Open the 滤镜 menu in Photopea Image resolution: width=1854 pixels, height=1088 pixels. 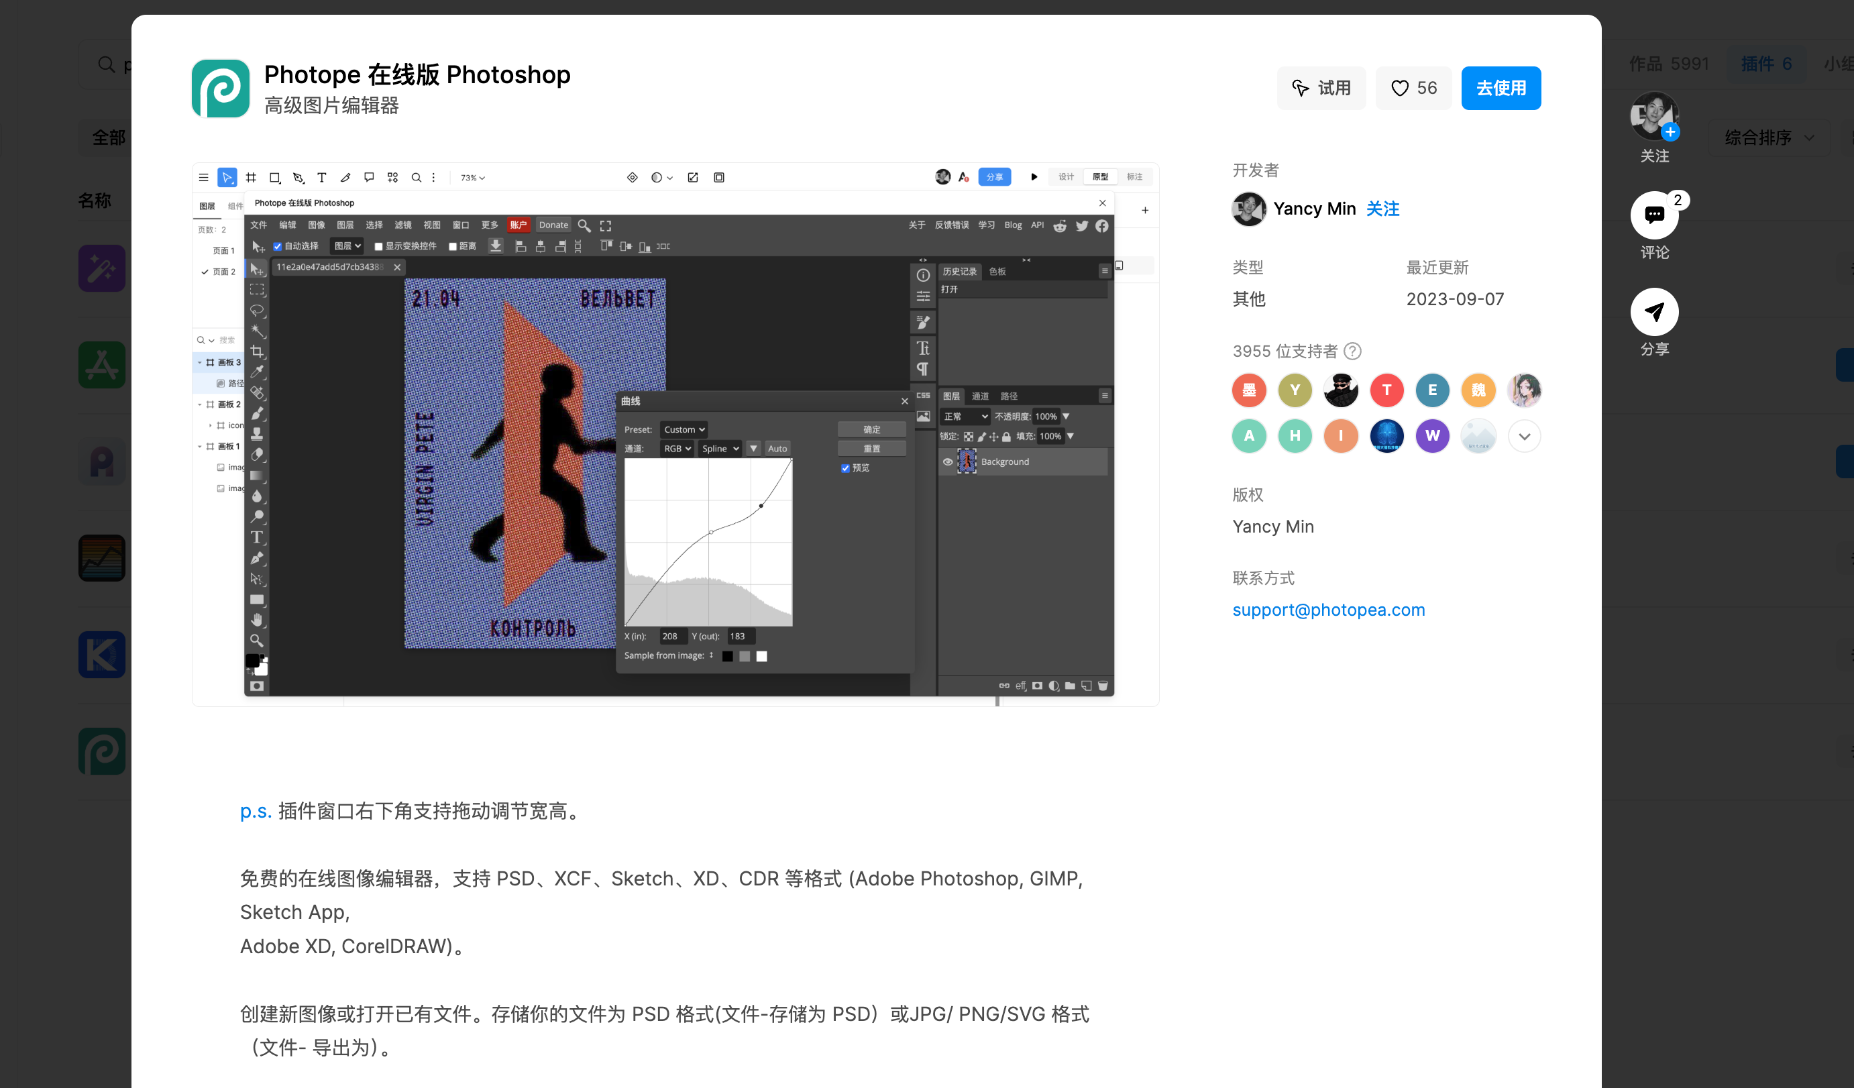coord(403,226)
